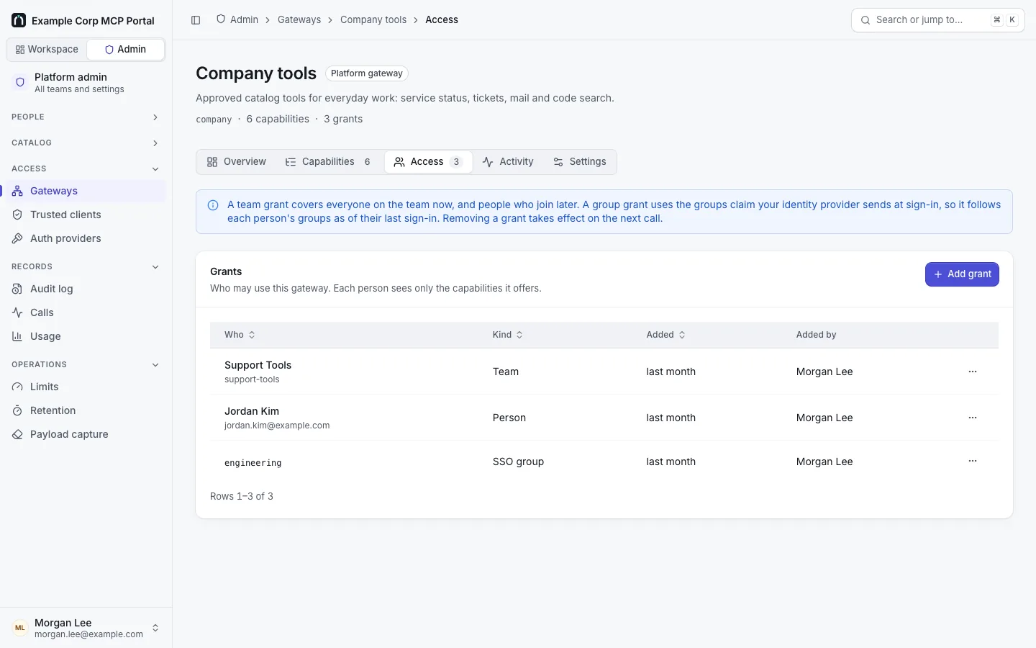Open row actions for engineering SSO group

pos(973,462)
